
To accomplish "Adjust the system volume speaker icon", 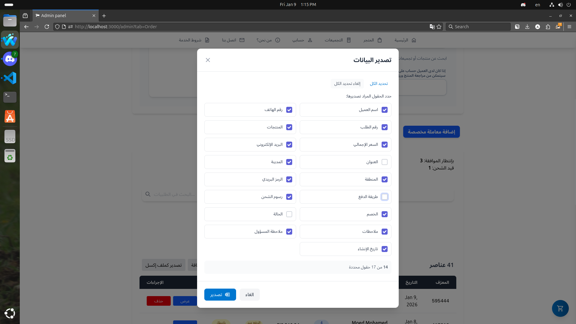I will (560, 4).
